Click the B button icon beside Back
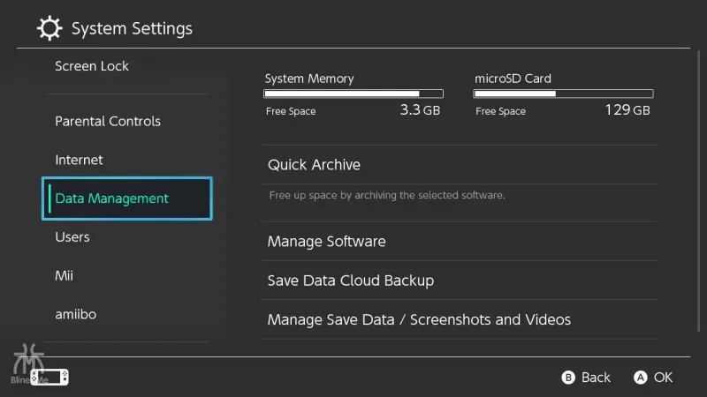The width and height of the screenshot is (707, 397). 568,378
